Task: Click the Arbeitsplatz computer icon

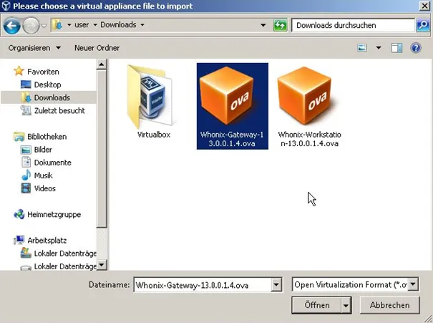Action: 19,241
